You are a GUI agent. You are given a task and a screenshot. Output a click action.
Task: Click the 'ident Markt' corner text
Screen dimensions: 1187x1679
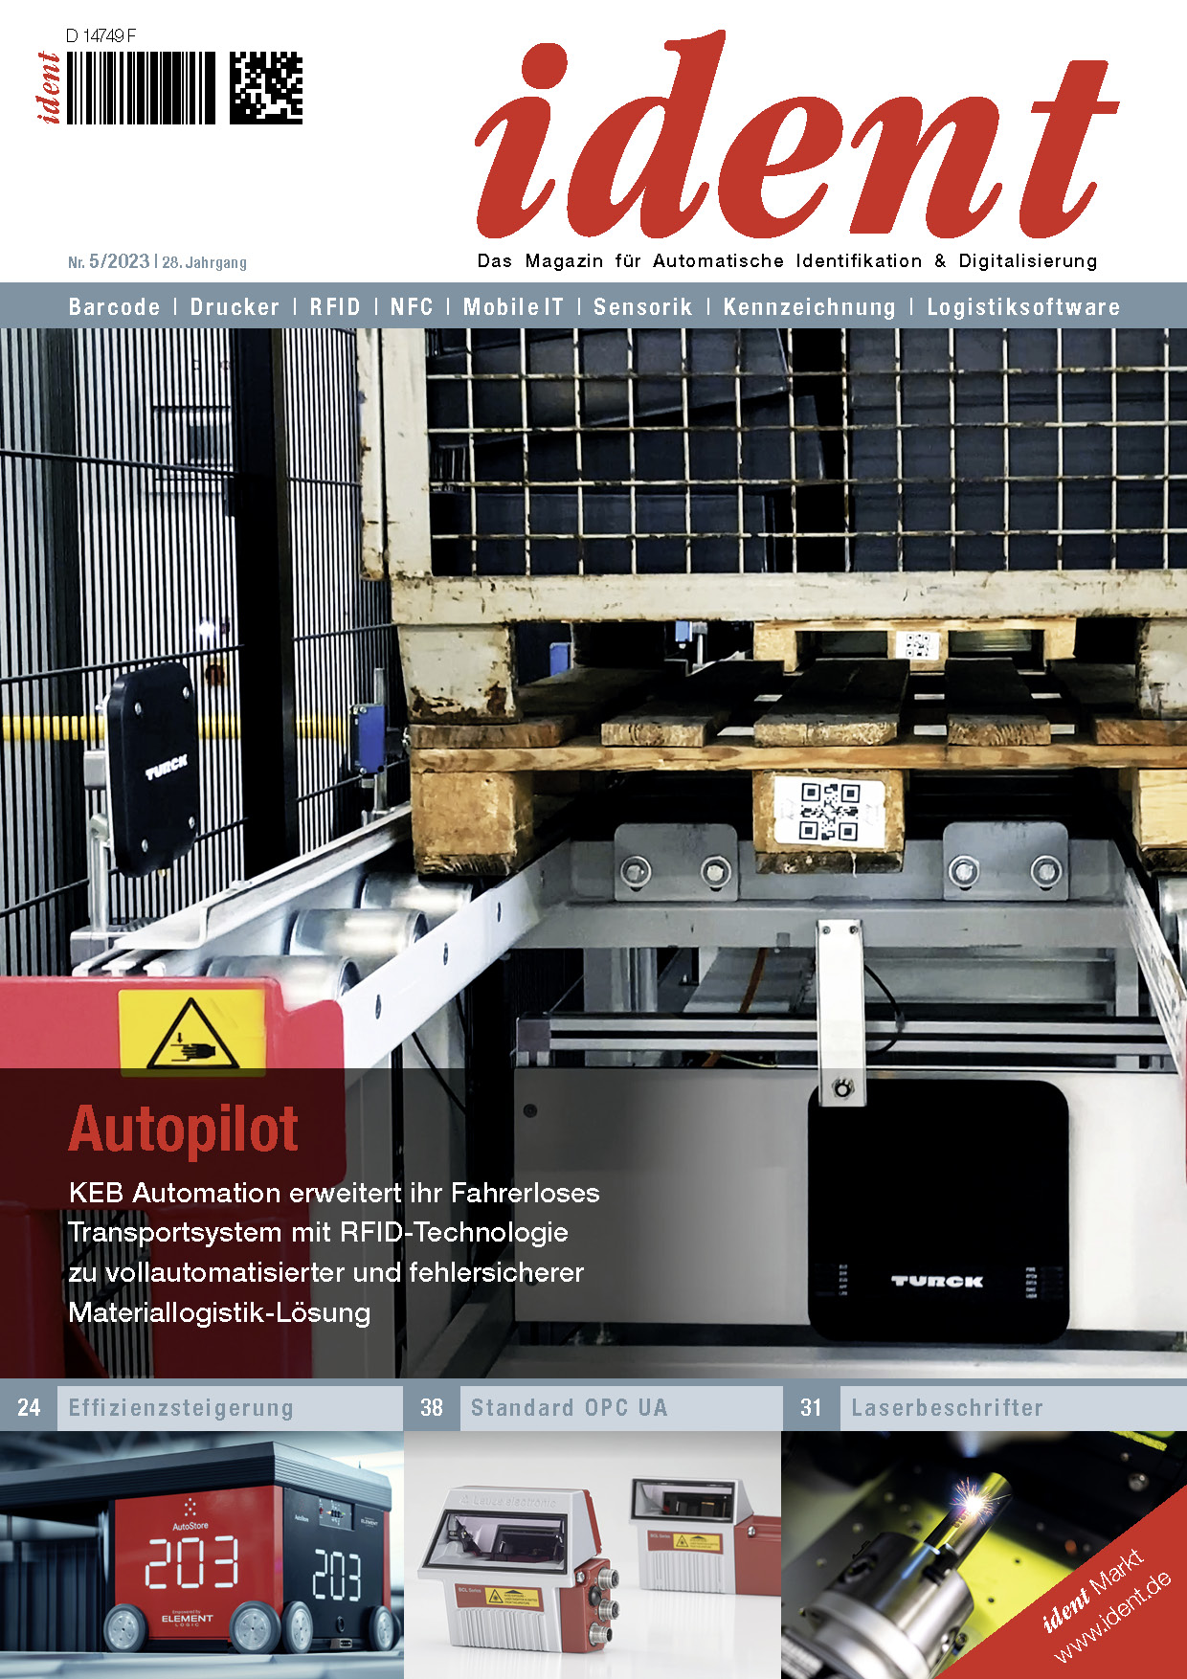pos(1092,1591)
